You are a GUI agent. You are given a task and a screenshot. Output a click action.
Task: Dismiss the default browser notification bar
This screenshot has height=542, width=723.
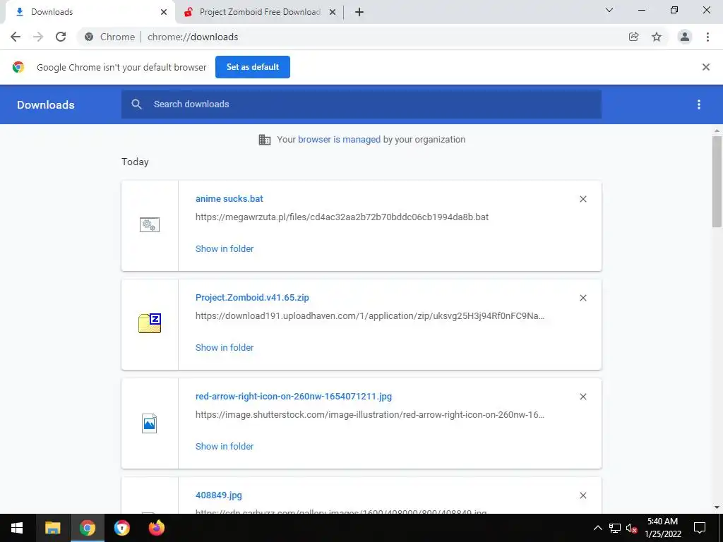point(706,67)
